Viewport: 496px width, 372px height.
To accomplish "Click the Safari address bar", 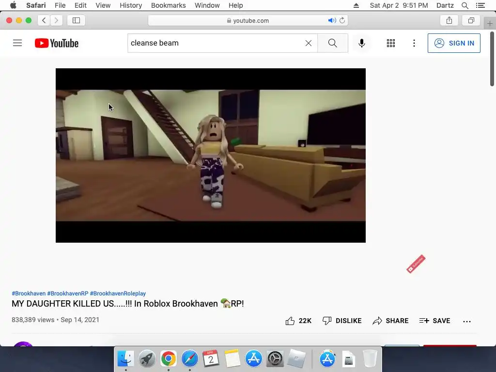I will tap(248, 20).
